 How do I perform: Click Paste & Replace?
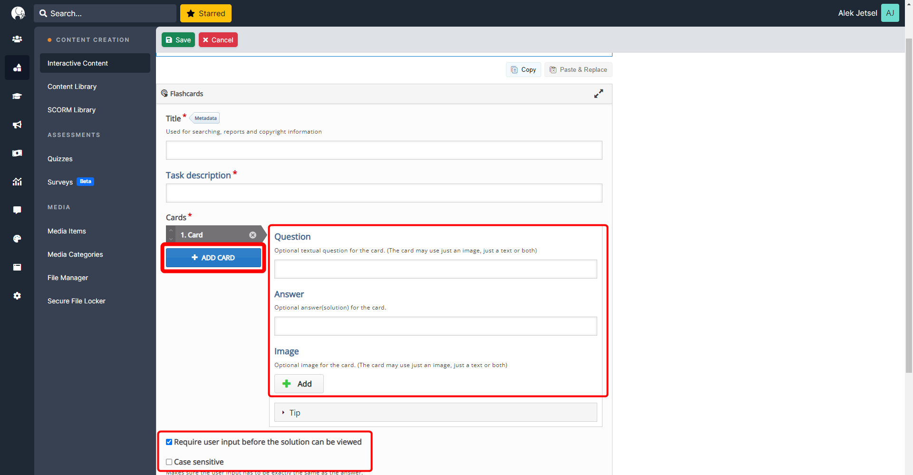(x=578, y=69)
